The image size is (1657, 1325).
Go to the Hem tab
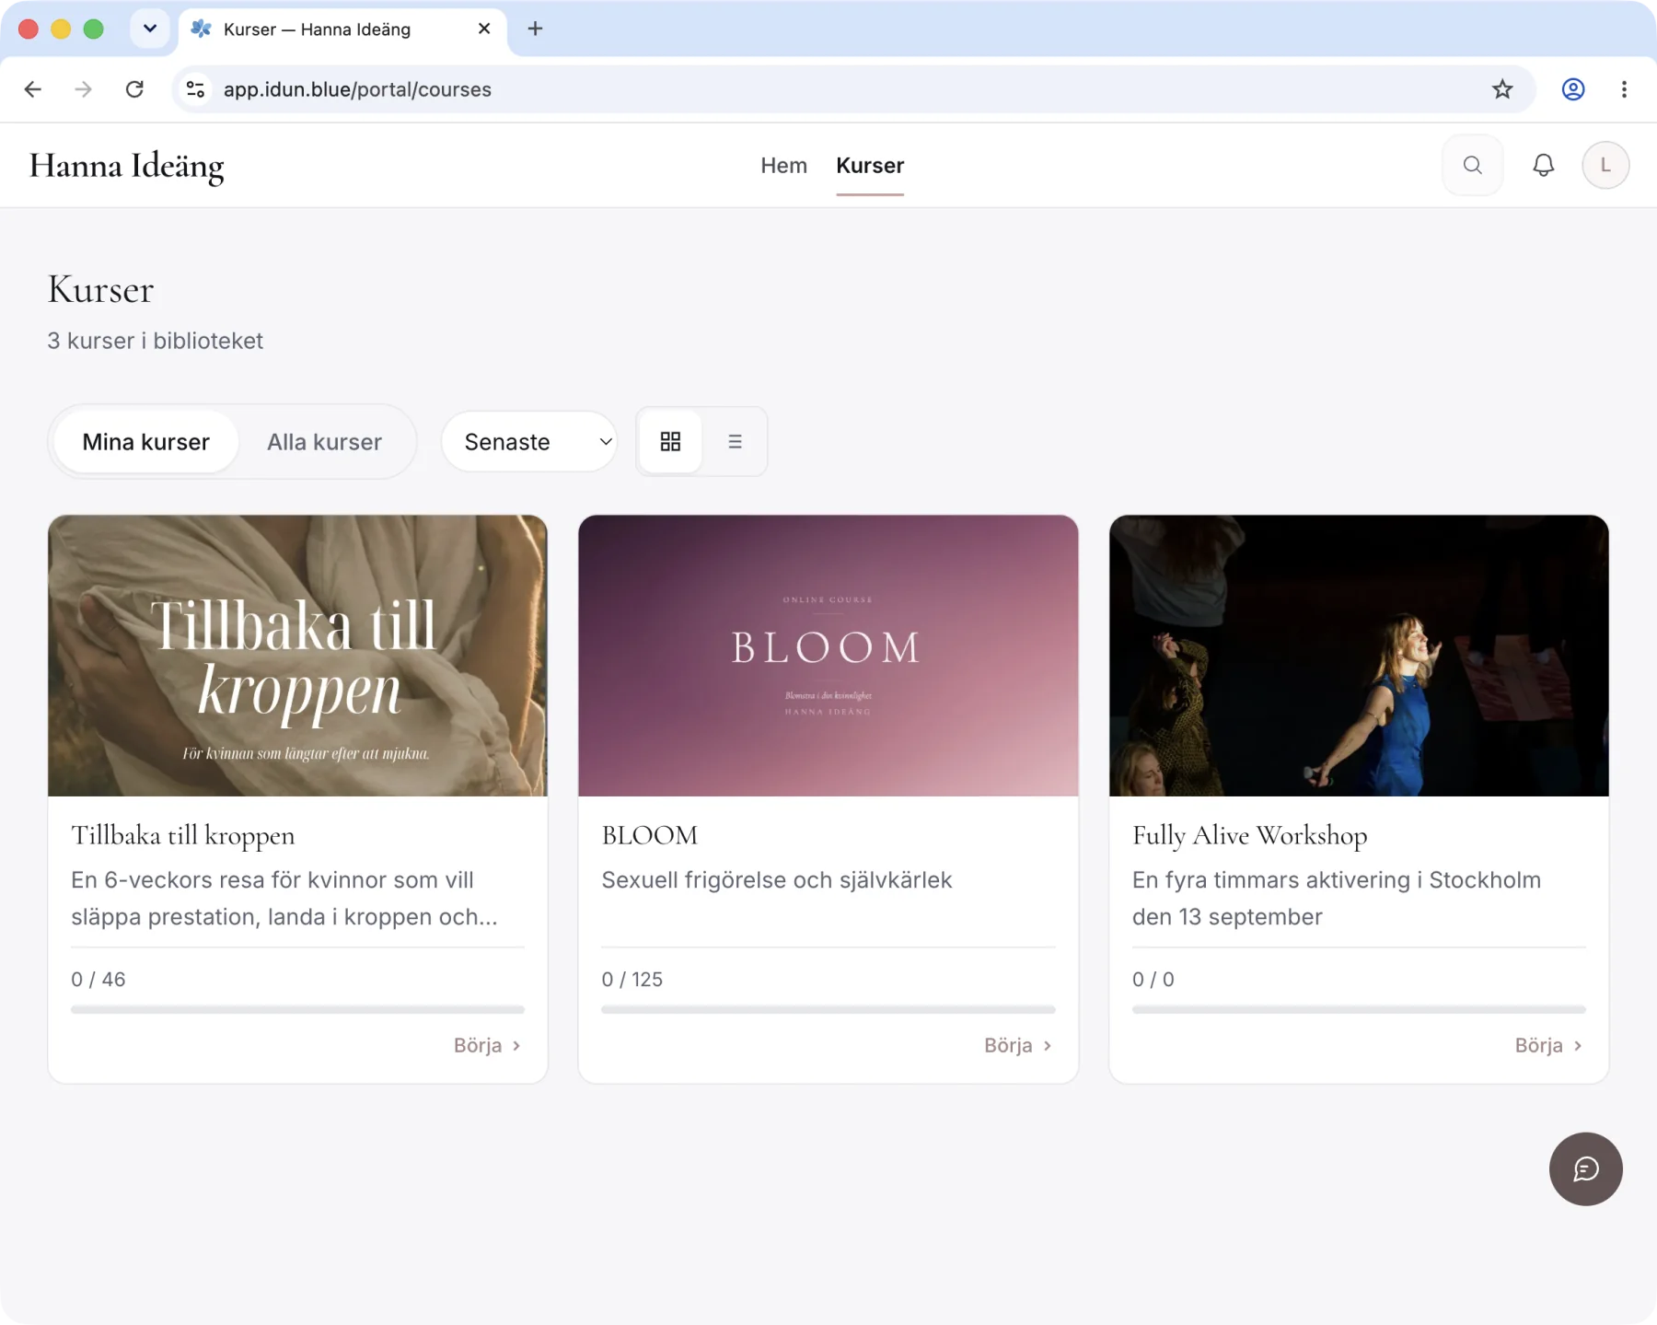[783, 165]
